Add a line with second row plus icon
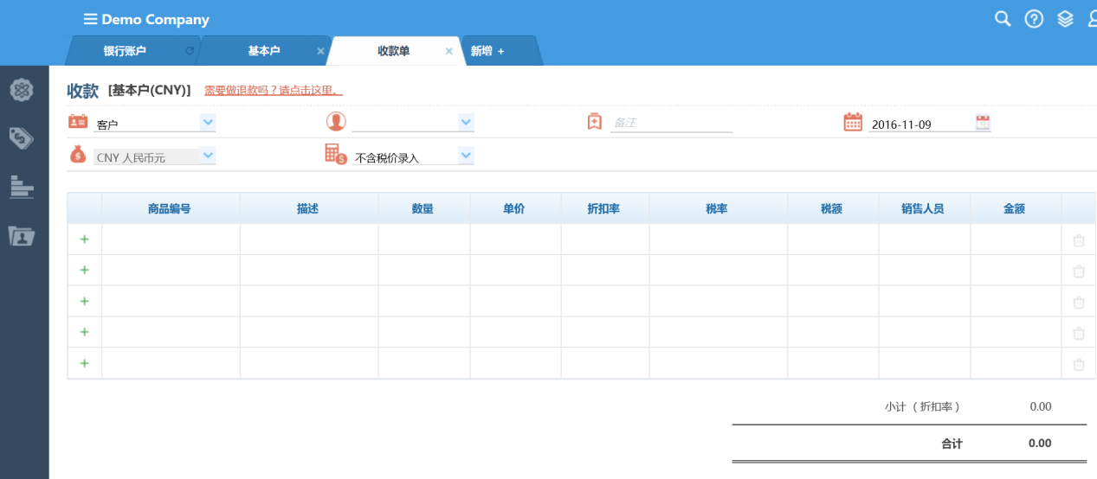This screenshot has height=479, width=1097. click(x=84, y=271)
